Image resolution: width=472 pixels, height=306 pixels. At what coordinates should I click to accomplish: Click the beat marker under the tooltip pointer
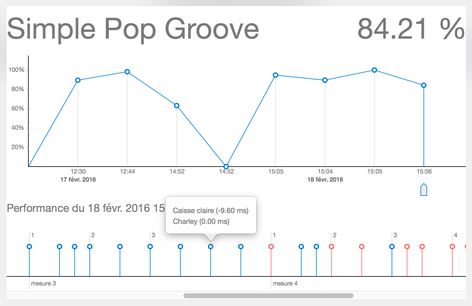point(211,246)
